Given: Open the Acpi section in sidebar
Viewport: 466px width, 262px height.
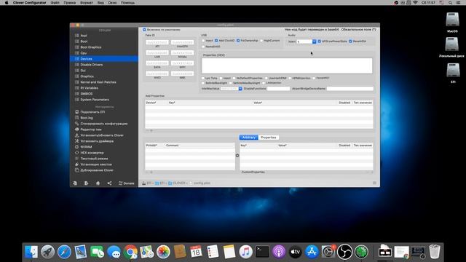Looking at the screenshot, I should pyautogui.click(x=84, y=36).
